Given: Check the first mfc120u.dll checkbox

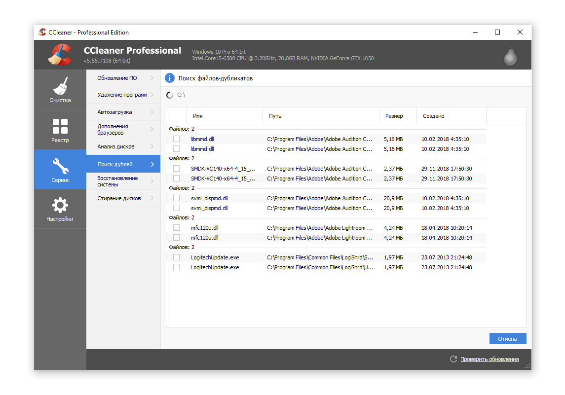Looking at the screenshot, I should coord(176,227).
